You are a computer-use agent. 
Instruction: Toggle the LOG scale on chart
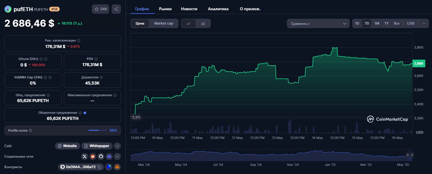[x=411, y=23]
